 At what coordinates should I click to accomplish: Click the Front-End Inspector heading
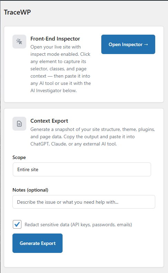(55, 39)
